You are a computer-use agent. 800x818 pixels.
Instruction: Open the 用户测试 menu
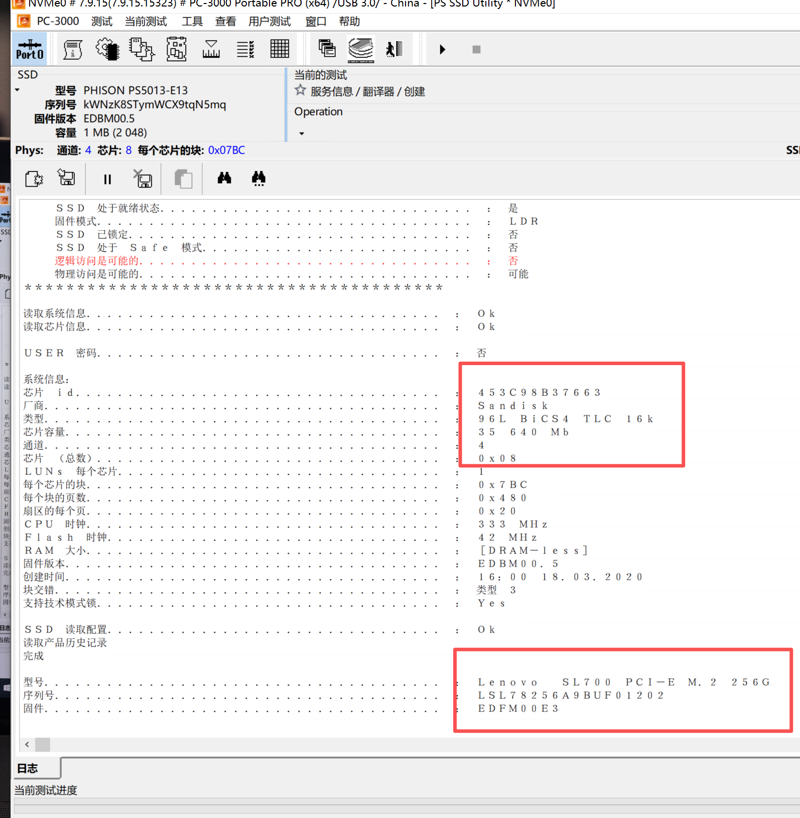[270, 22]
